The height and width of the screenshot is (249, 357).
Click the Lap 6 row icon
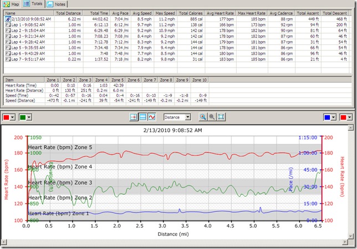pos(8,53)
